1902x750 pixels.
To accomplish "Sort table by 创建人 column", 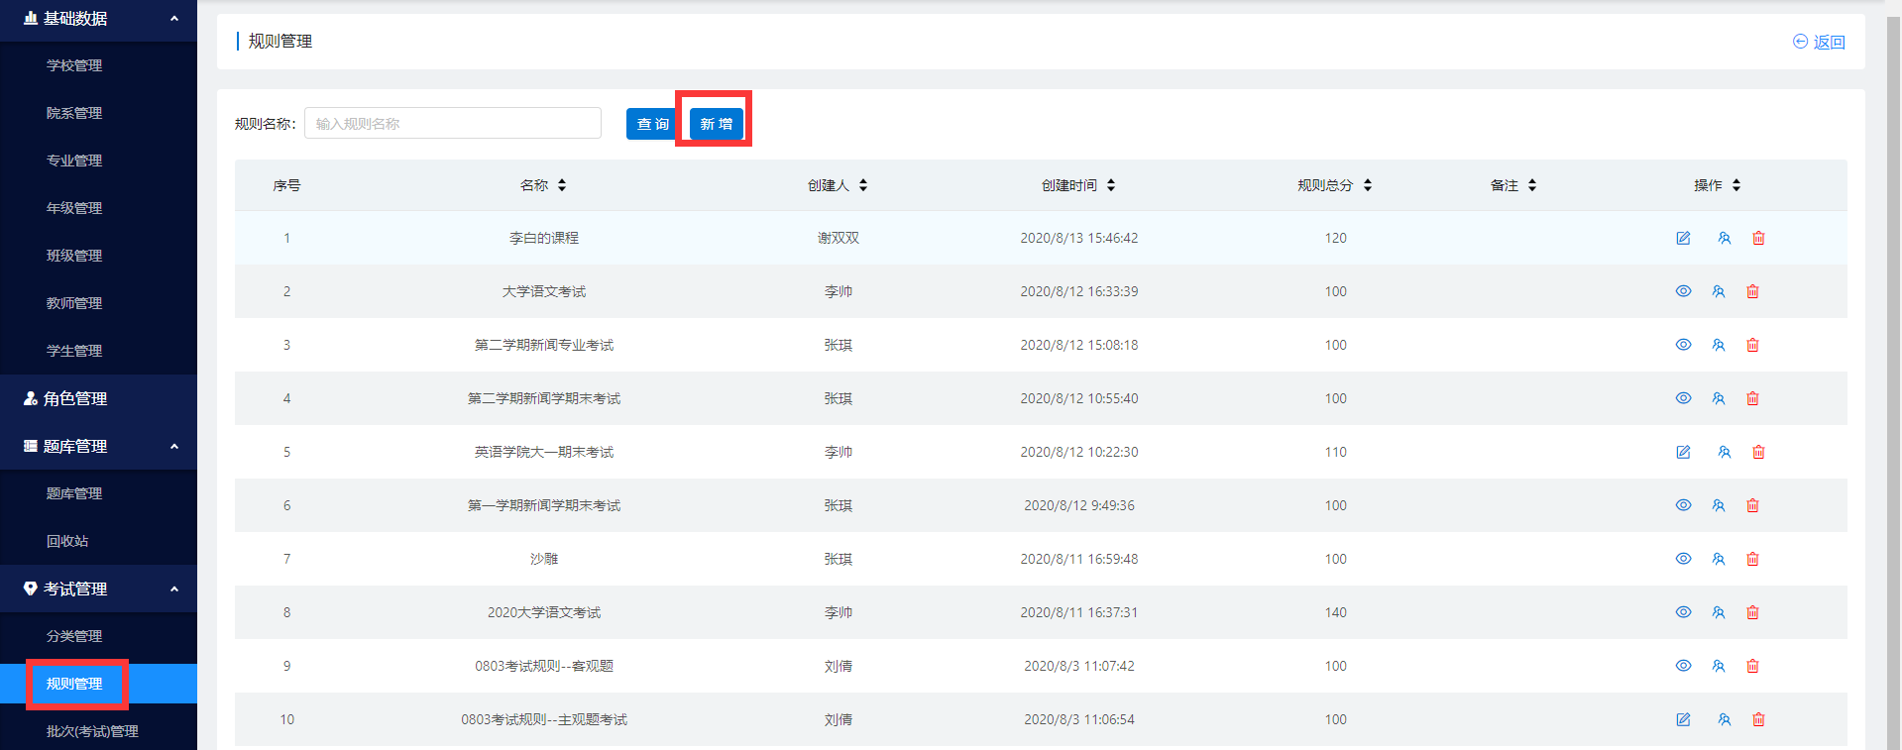I will click(863, 185).
